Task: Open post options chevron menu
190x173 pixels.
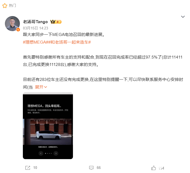Action: click(183, 17)
